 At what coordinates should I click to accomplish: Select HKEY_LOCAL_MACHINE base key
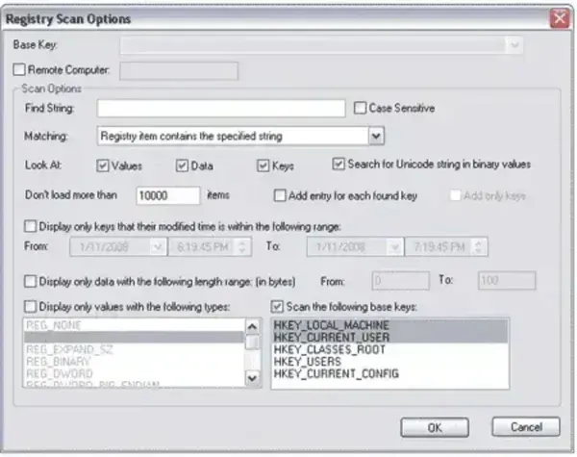[x=390, y=325]
